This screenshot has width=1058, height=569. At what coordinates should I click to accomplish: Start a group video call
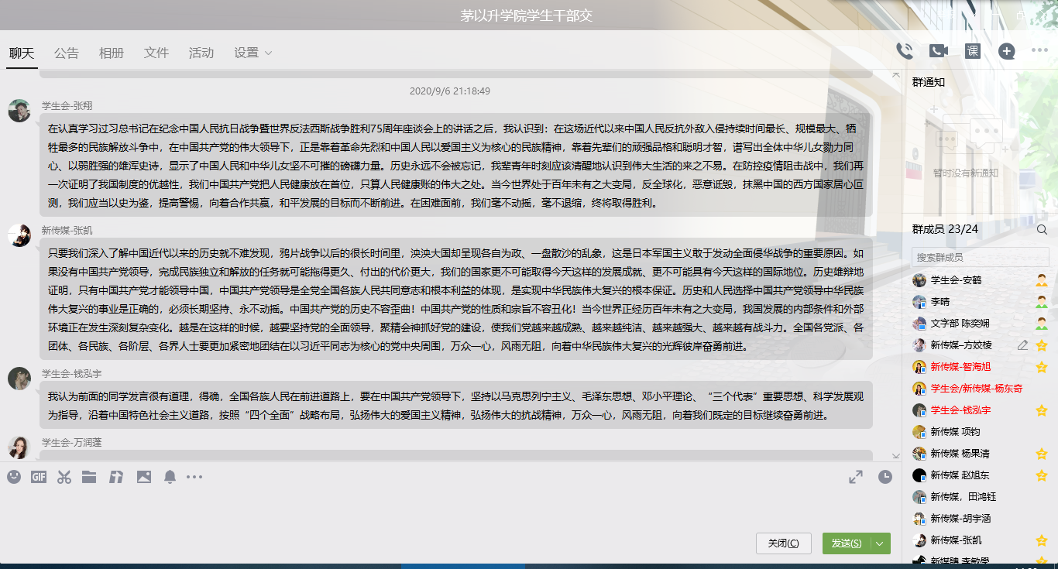939,51
